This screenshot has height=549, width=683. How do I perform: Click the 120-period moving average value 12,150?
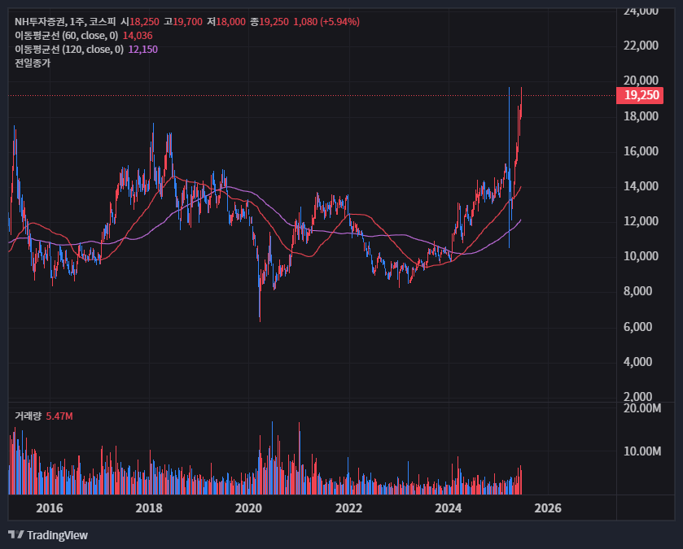tap(143, 50)
